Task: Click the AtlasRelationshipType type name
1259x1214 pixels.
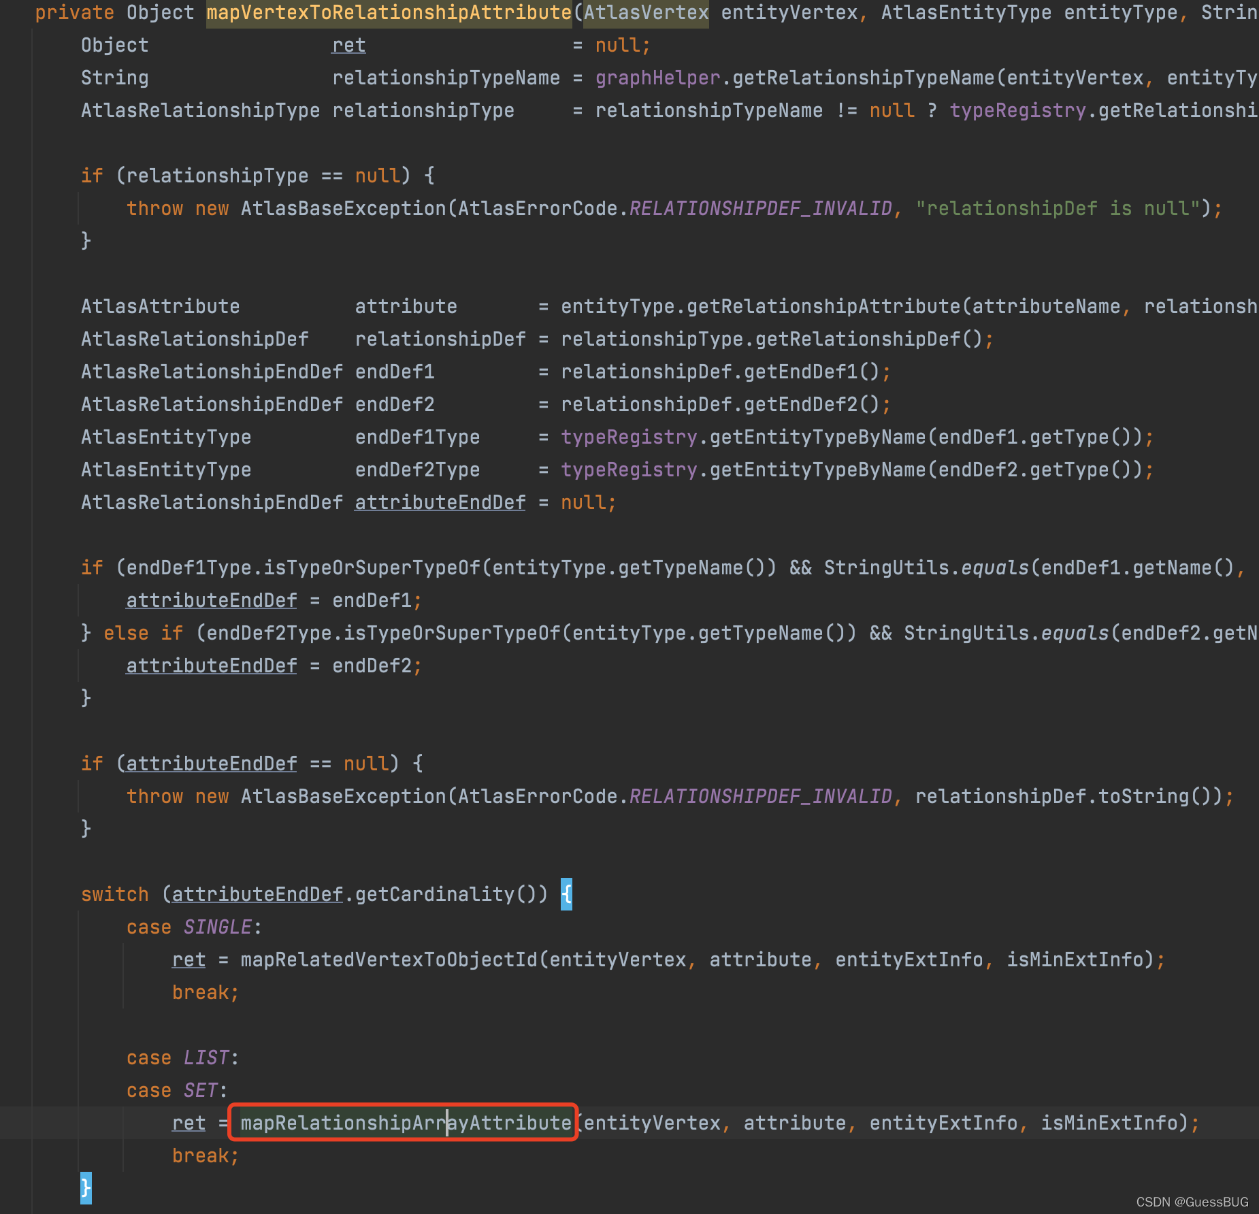Action: point(200,111)
